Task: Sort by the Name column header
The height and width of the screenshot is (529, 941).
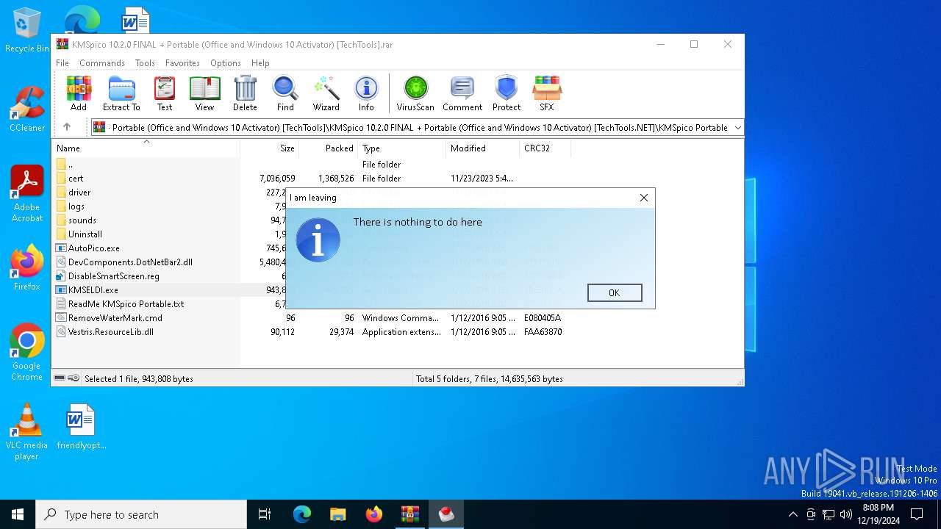Action: pos(146,148)
